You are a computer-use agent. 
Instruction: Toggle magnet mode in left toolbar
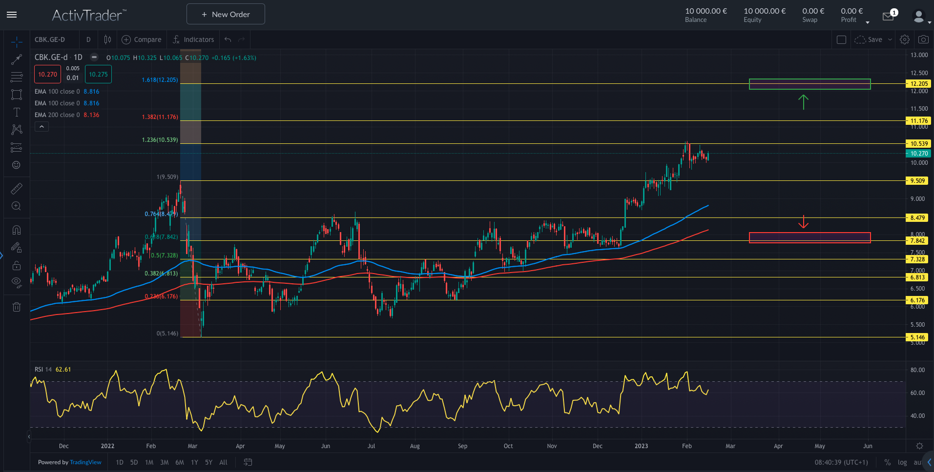pyautogui.click(x=17, y=230)
